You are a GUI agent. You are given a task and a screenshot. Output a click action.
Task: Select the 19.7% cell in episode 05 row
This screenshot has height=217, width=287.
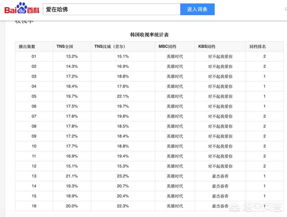[x=72, y=96]
